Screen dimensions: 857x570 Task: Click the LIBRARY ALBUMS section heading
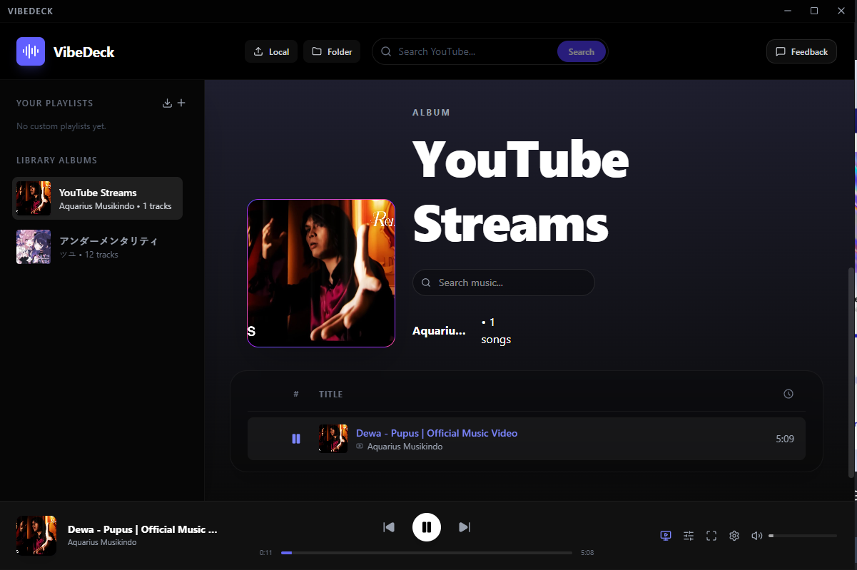pos(57,161)
